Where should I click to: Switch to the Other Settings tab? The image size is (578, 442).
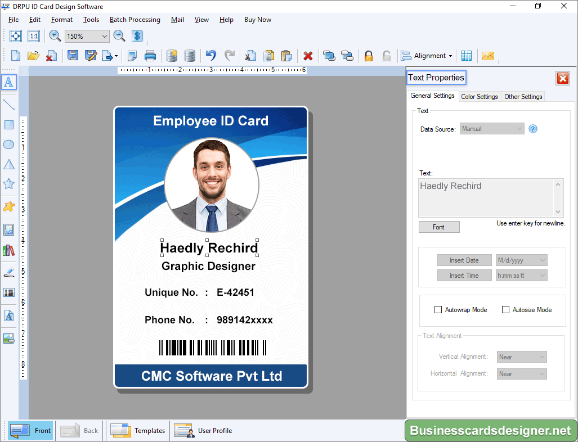523,97
